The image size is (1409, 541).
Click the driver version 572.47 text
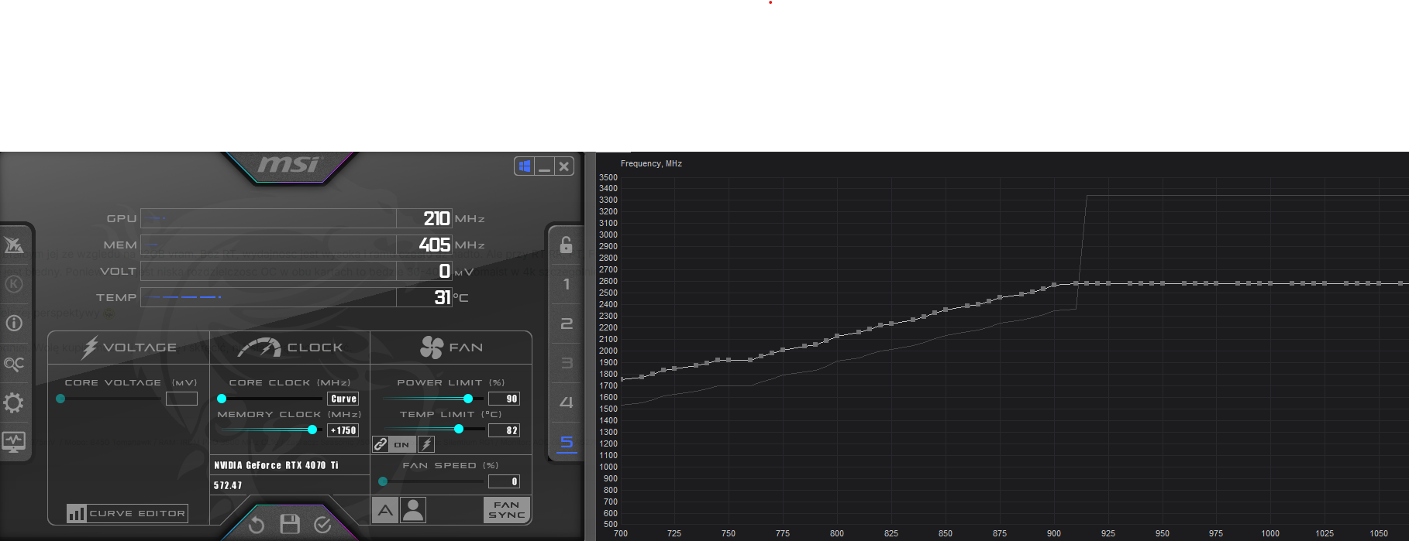(228, 485)
